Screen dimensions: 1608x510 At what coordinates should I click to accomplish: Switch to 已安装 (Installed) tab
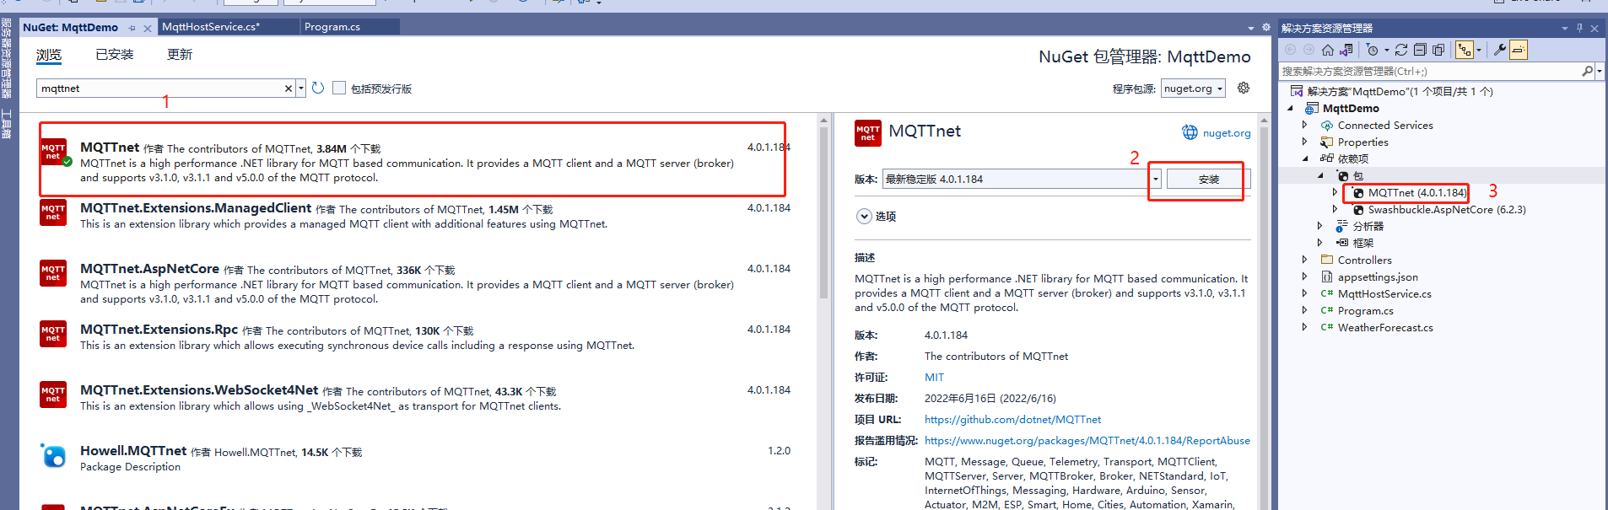[115, 55]
